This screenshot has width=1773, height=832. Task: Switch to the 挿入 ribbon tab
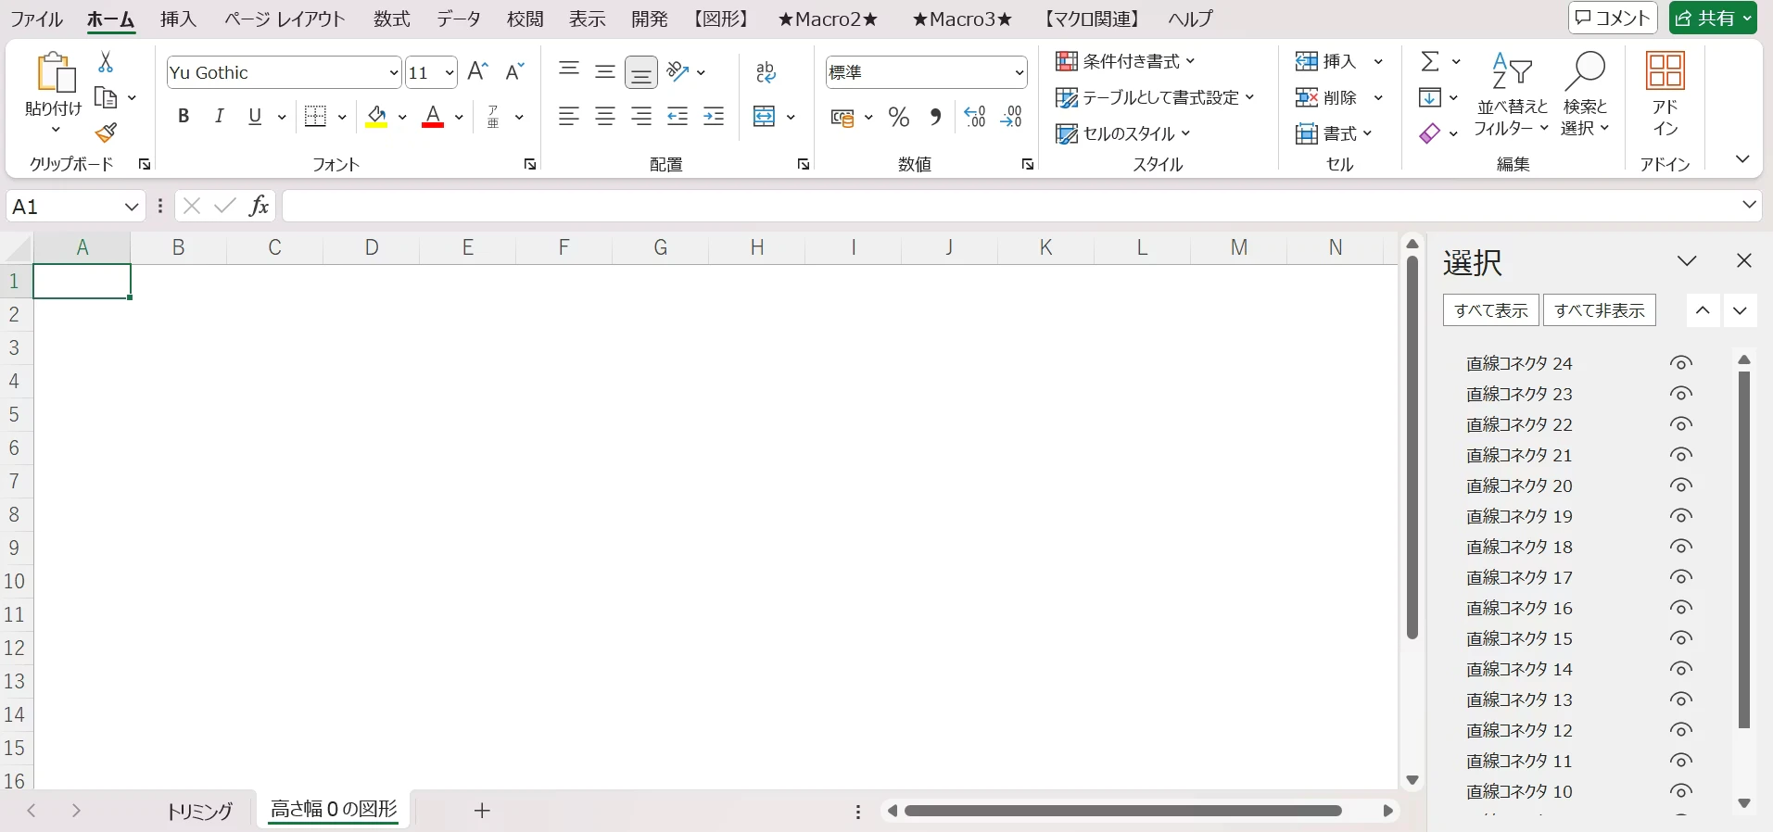point(178,19)
